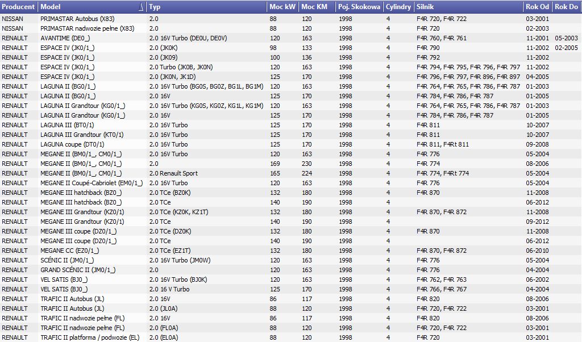Viewport: 582px width, 342px height.
Task: Click the Rok Od column header
Action: pyautogui.click(x=537, y=7)
